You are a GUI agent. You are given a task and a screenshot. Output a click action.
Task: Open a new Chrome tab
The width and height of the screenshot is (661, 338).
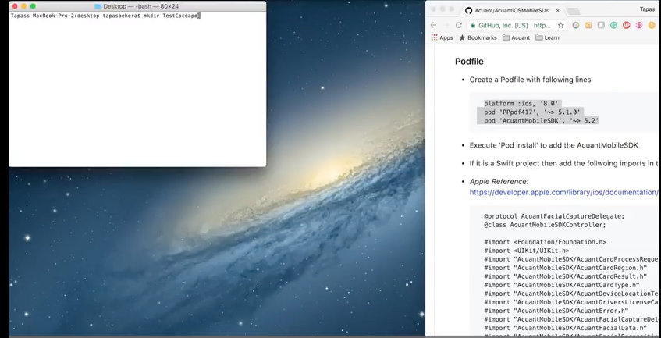point(573,11)
